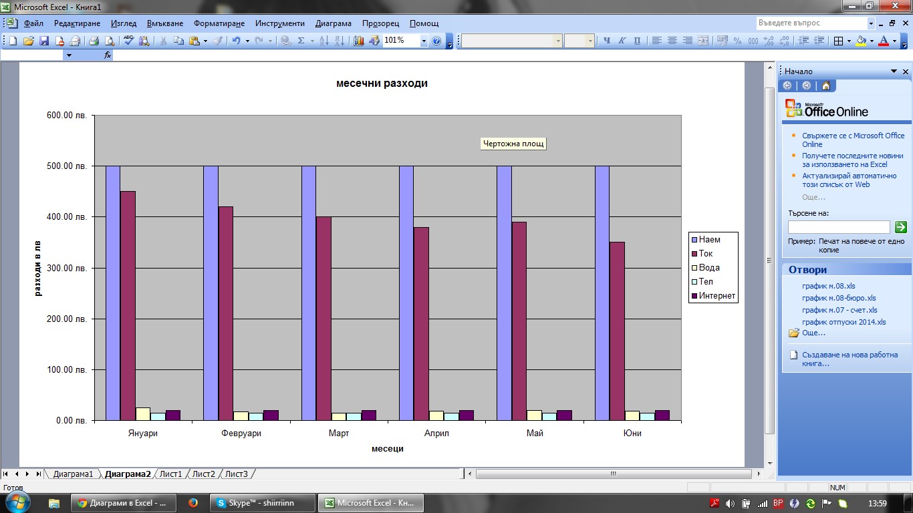Open Borders dropdown arrow
The width and height of the screenshot is (913, 513).
pyautogui.click(x=849, y=41)
